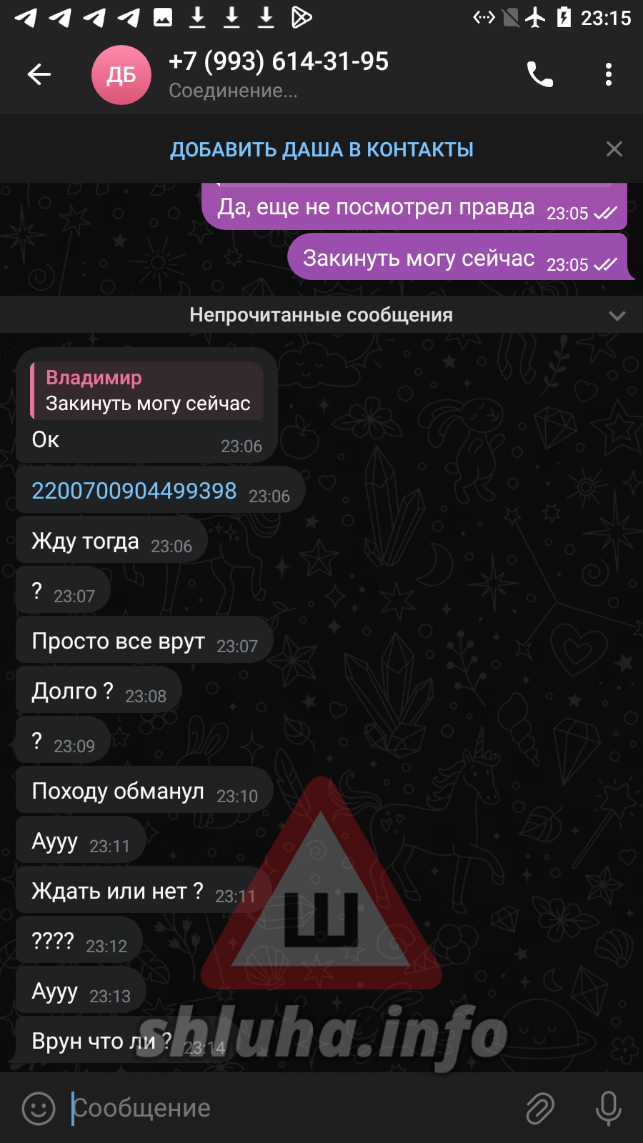Tap the 'Походу обманул' message bubble
Viewport: 643px width, 1143px height.
pos(144,791)
